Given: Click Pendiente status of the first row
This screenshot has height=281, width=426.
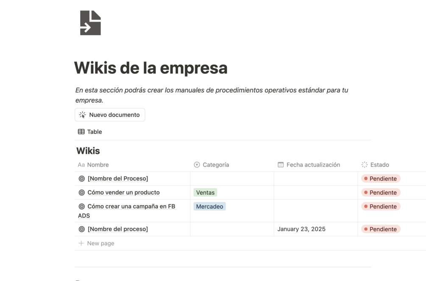Looking at the screenshot, I should pos(381,179).
